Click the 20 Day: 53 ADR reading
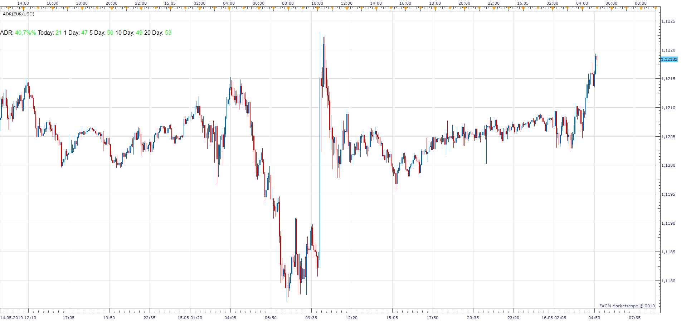 [158, 33]
